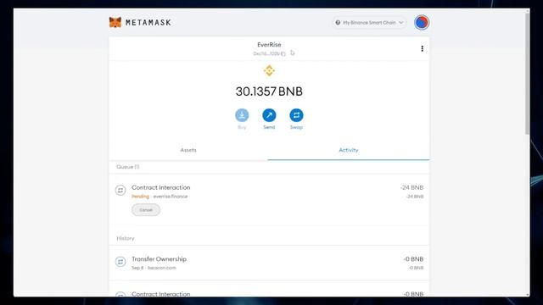Click the Swap button
Screen dimensions: 543x305
(x=296, y=119)
